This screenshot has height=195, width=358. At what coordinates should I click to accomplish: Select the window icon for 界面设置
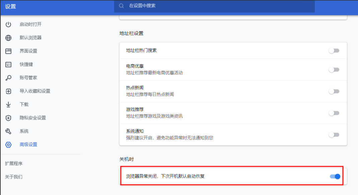coord(8,51)
